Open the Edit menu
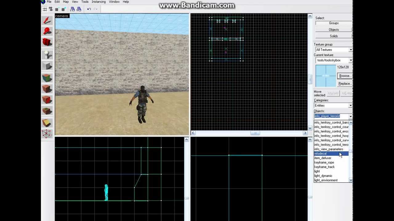The width and height of the screenshot is (394, 221). (57, 2)
